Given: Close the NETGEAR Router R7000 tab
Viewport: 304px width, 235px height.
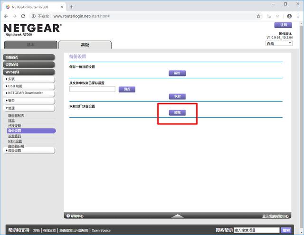Looking at the screenshot, I should 62,7.
